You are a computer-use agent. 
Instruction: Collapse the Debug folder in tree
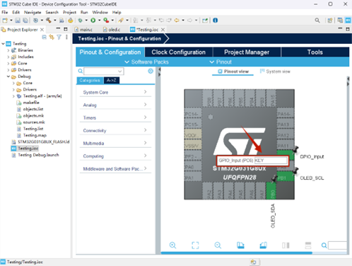coord(8,76)
